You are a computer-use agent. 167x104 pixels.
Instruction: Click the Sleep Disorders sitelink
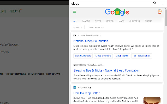pyautogui.click(x=83, y=56)
